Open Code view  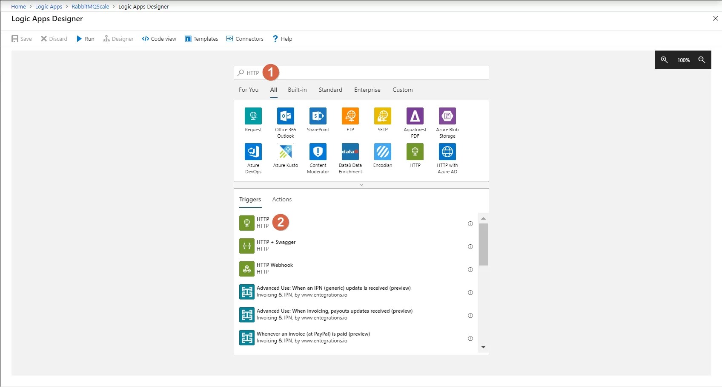[159, 39]
